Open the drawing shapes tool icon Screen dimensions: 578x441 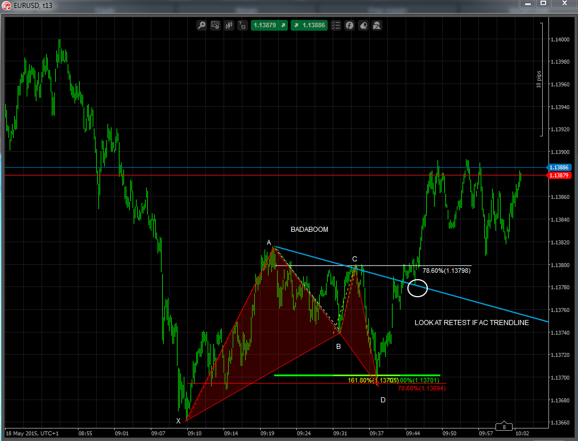click(377, 26)
